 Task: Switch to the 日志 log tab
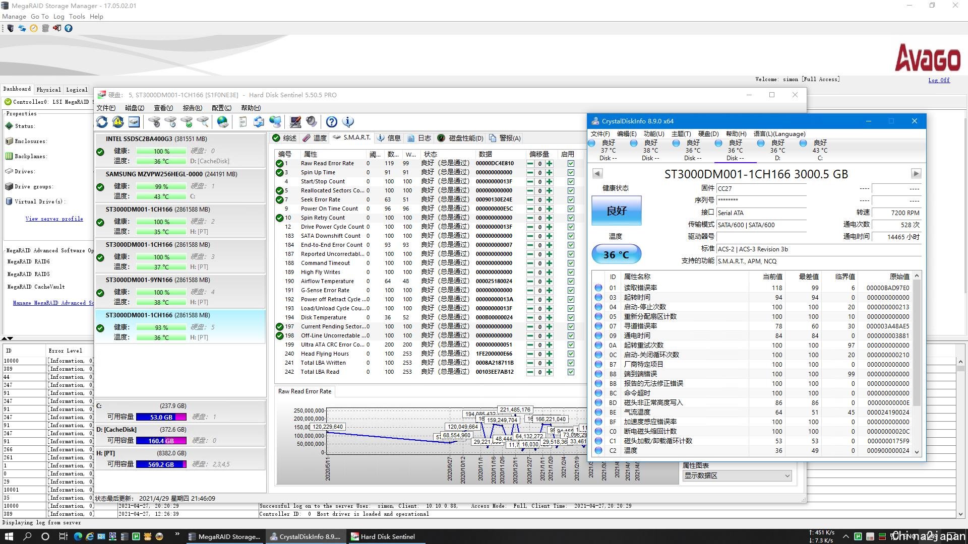[x=419, y=138]
